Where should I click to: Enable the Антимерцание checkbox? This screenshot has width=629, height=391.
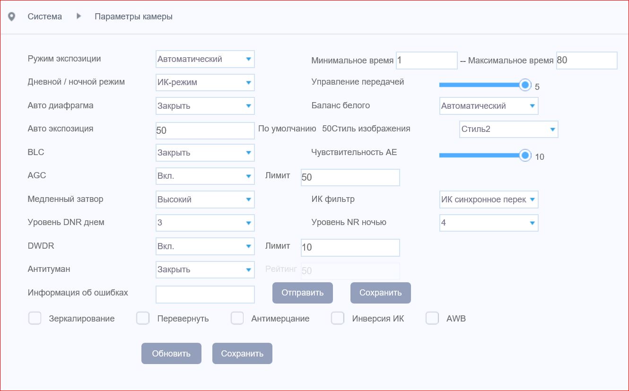click(x=237, y=318)
